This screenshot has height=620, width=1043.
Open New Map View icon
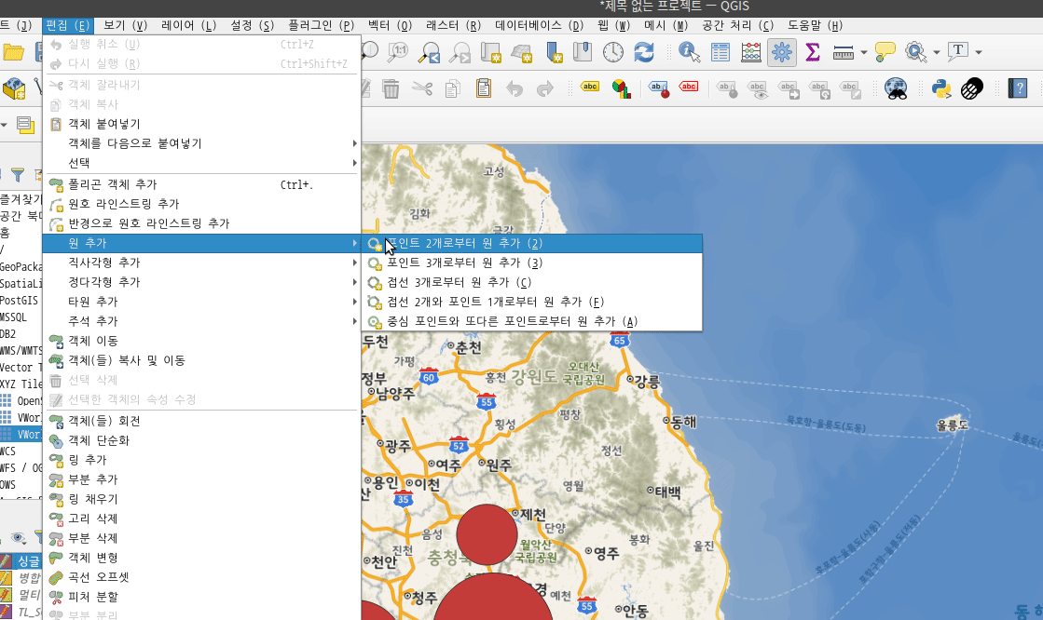[490, 52]
